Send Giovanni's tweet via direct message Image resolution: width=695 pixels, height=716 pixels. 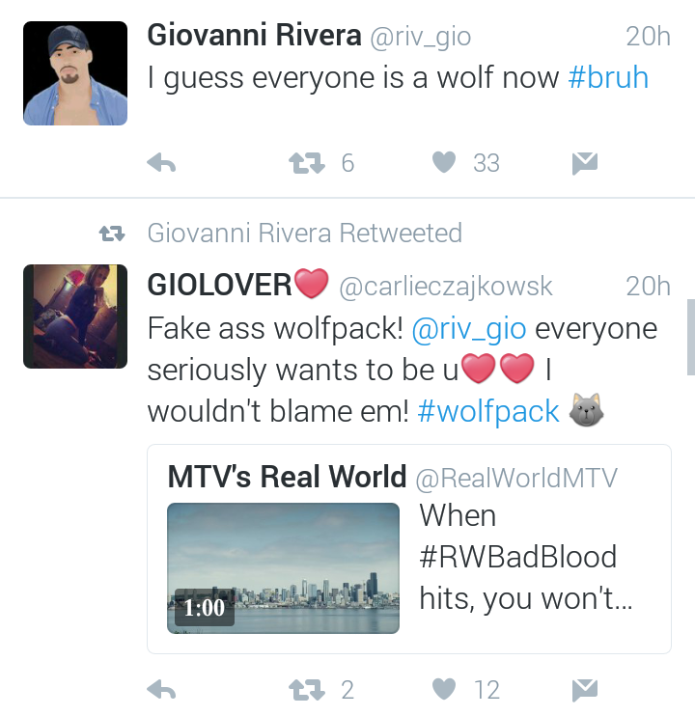point(585,163)
